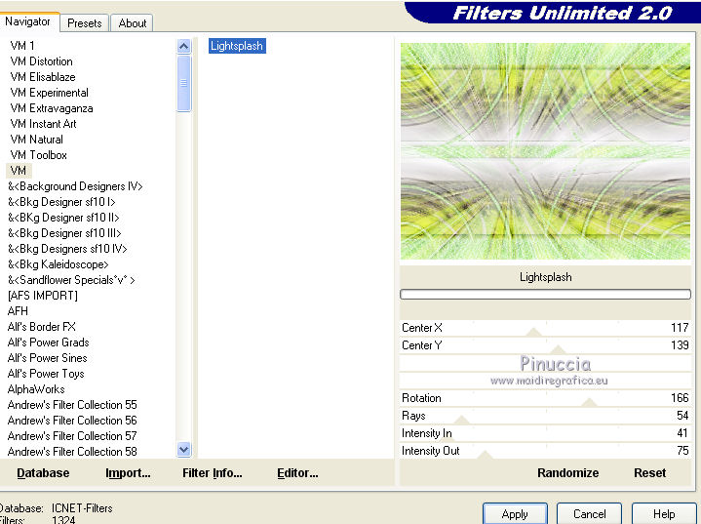Select Alf's Power Sines group
The height and width of the screenshot is (524, 701).
click(x=48, y=358)
